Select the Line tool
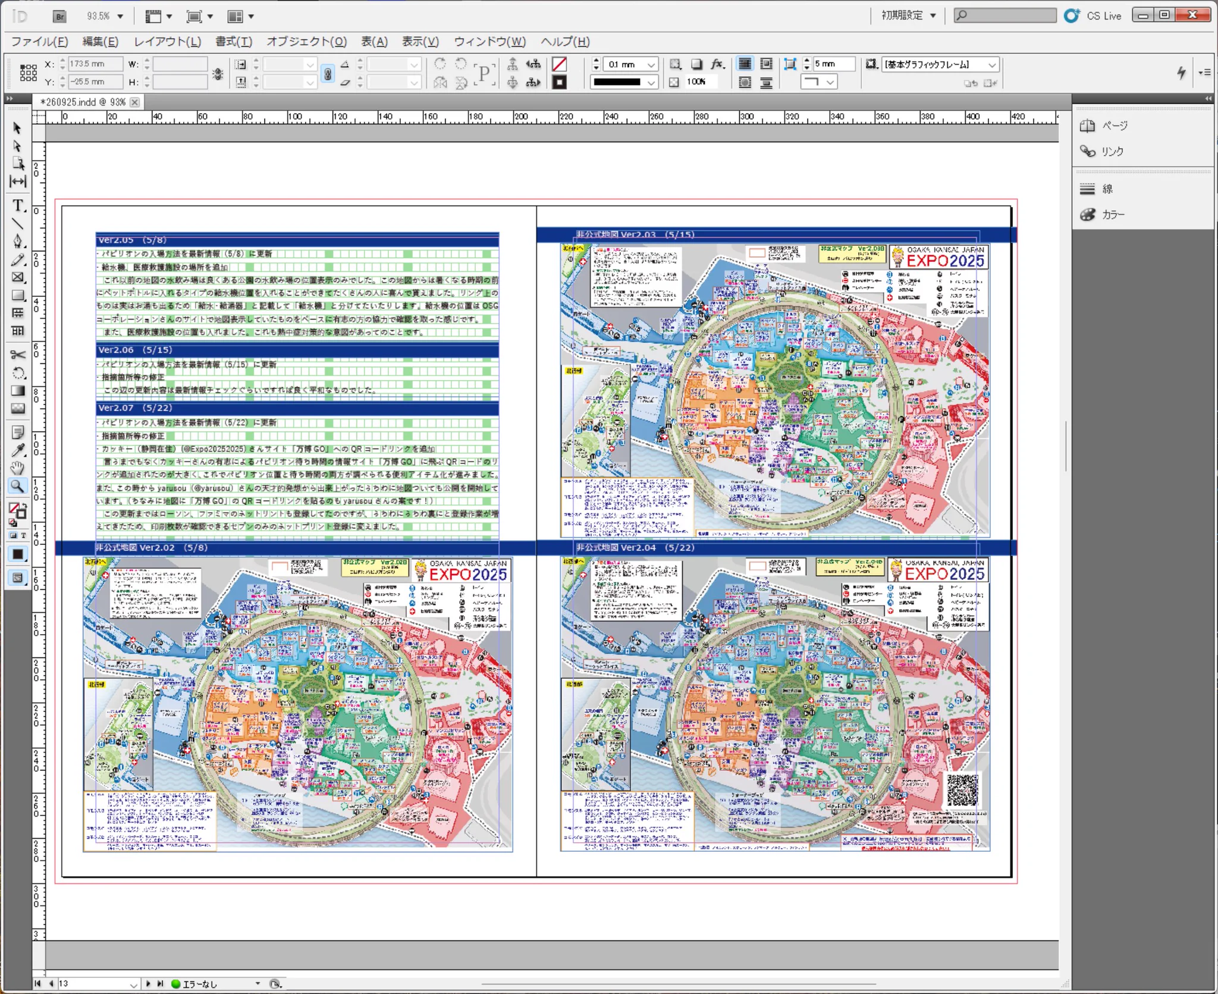 click(x=18, y=224)
